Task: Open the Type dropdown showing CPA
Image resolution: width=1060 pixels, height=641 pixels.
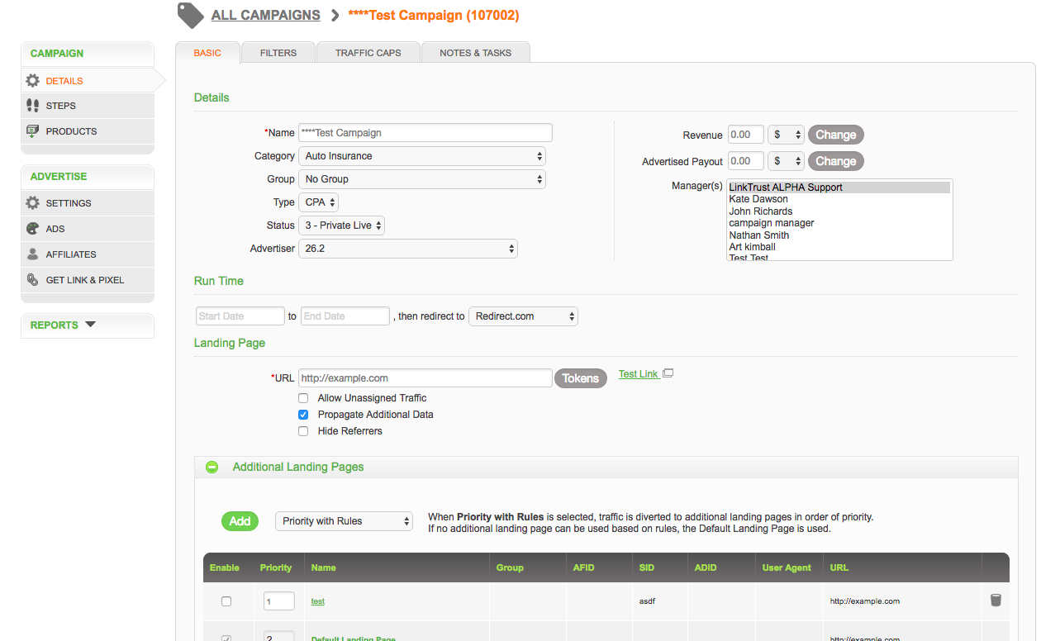Action: (x=318, y=202)
